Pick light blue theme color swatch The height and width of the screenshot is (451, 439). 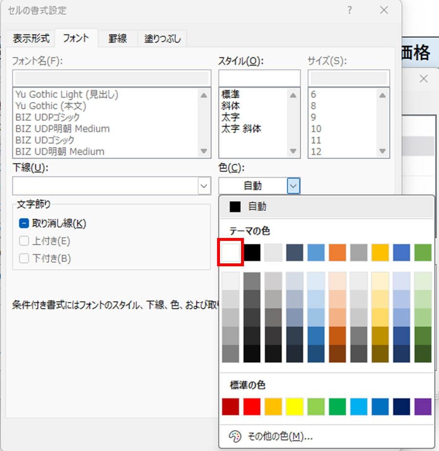(316, 252)
